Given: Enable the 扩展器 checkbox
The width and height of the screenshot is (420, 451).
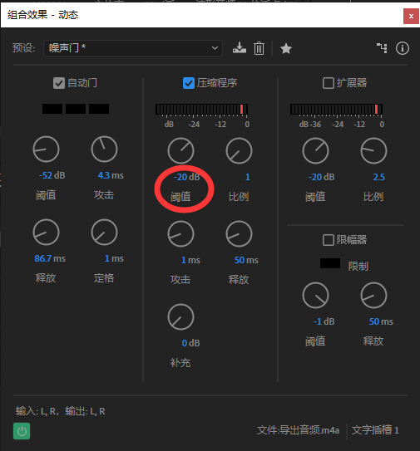Looking at the screenshot, I should point(329,83).
